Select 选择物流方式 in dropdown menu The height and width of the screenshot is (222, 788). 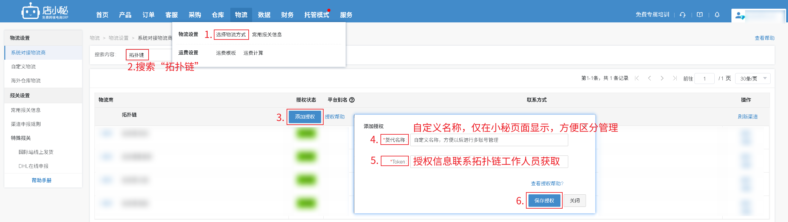[x=231, y=35]
